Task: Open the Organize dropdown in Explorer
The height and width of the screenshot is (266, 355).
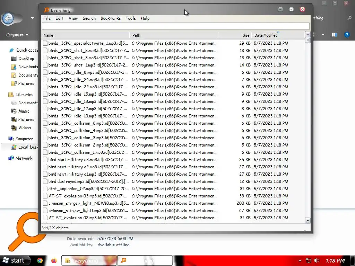Action: pos(17,35)
